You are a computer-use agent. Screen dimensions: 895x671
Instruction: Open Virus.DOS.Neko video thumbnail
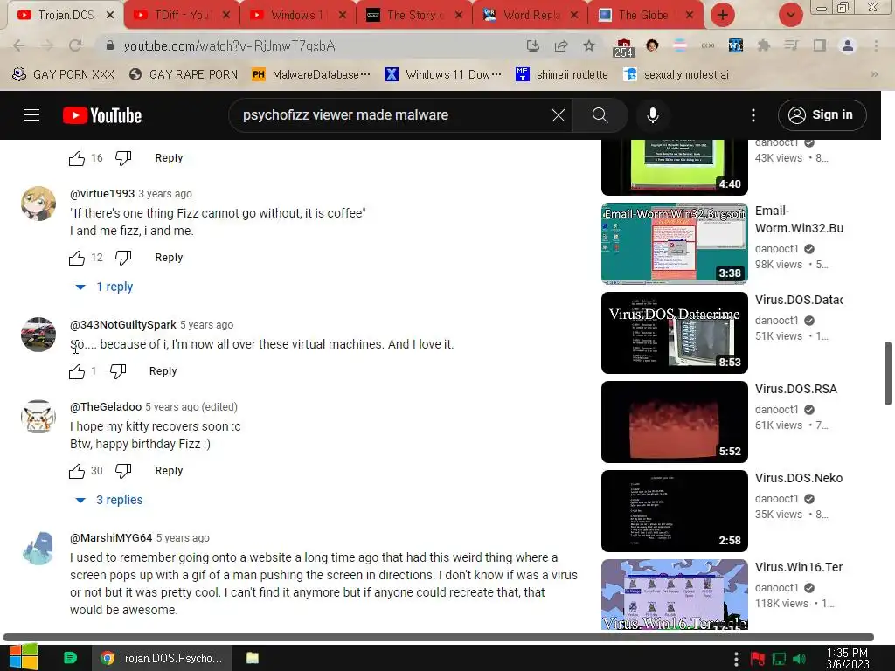(x=674, y=510)
